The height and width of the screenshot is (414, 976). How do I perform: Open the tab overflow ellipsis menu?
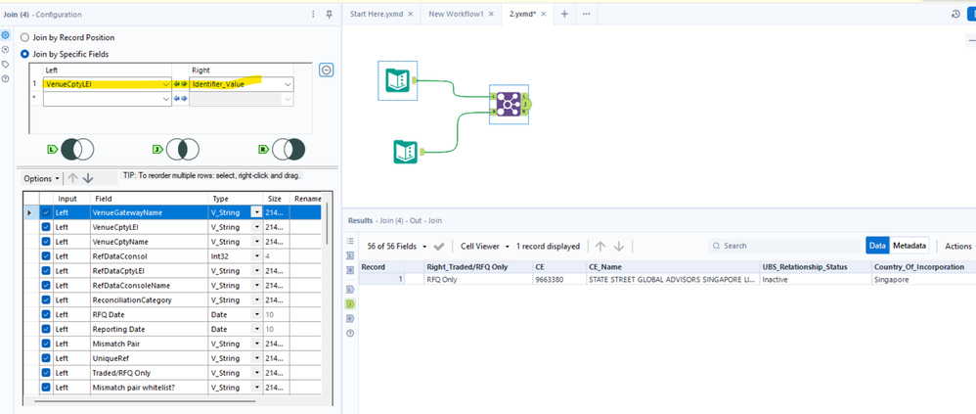pos(587,14)
